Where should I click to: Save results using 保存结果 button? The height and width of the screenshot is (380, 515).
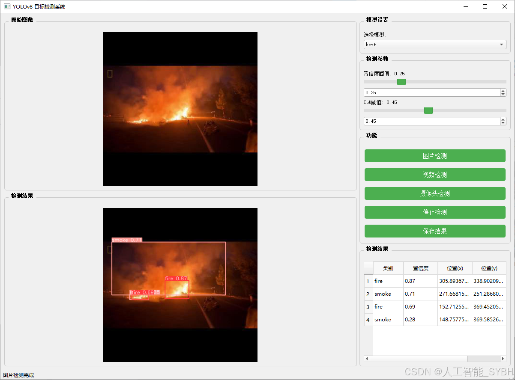click(434, 231)
